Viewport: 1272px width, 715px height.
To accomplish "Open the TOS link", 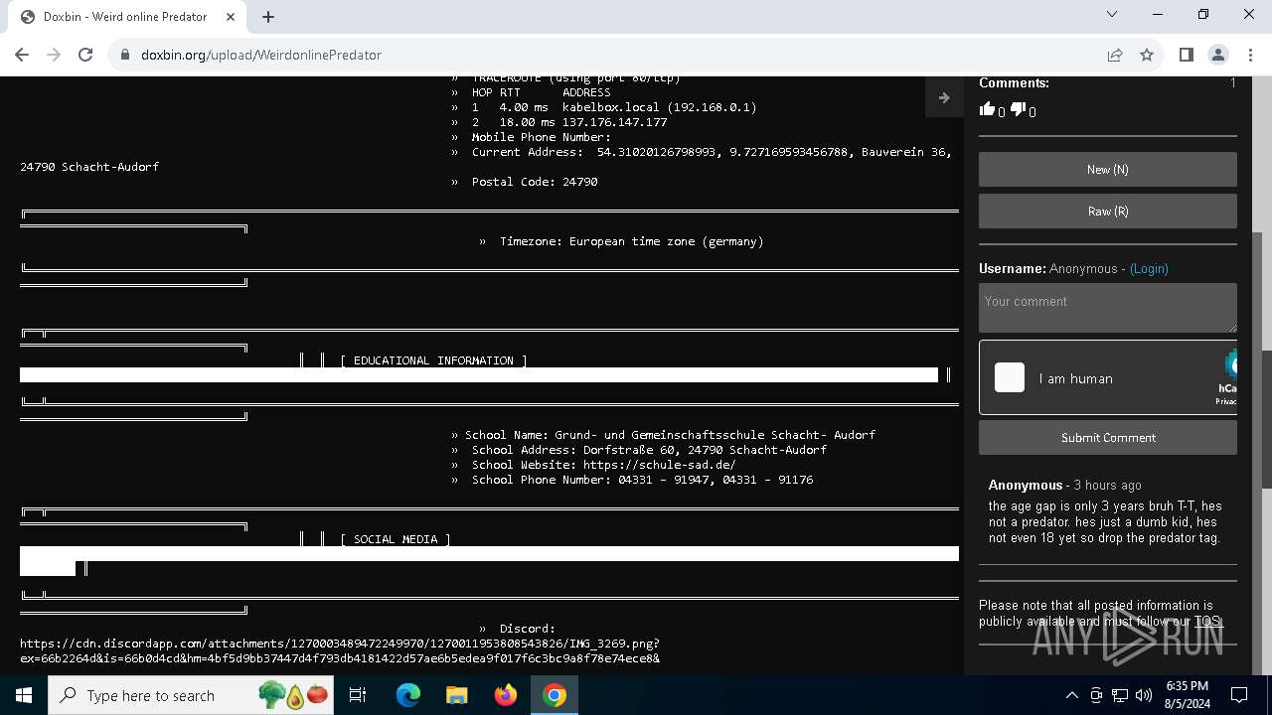I will pyautogui.click(x=1206, y=622).
